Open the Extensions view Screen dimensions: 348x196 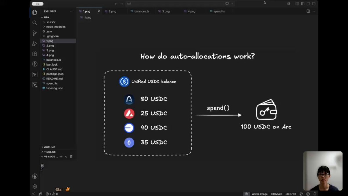35,54
